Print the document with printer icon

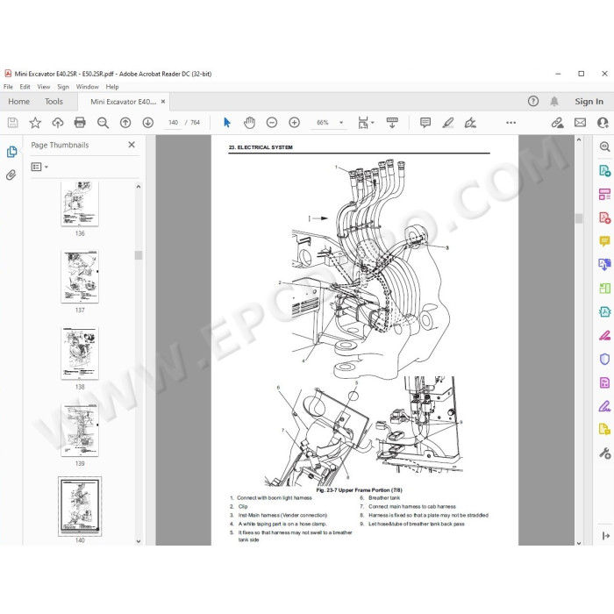(x=80, y=123)
